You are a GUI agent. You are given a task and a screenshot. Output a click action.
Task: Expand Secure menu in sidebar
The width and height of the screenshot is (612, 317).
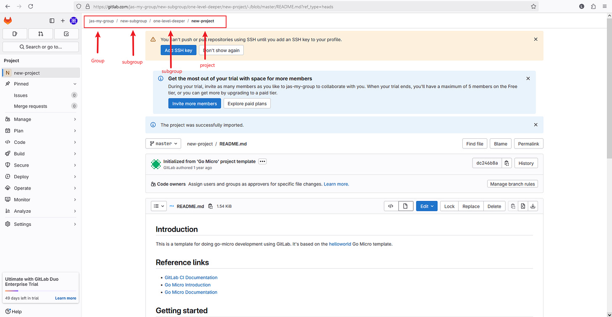pyautogui.click(x=41, y=165)
